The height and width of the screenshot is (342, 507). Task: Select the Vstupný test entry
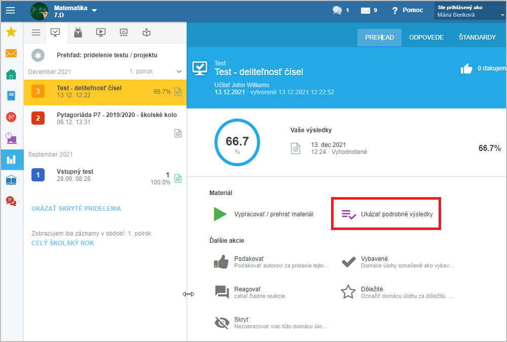point(101,175)
